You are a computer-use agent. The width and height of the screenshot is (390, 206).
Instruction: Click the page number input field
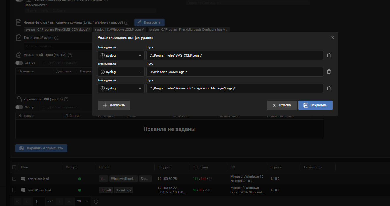point(39,202)
